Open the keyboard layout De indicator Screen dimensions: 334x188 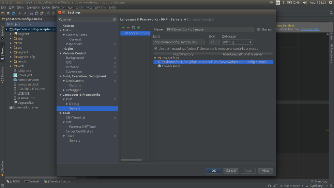tap(278, 3)
